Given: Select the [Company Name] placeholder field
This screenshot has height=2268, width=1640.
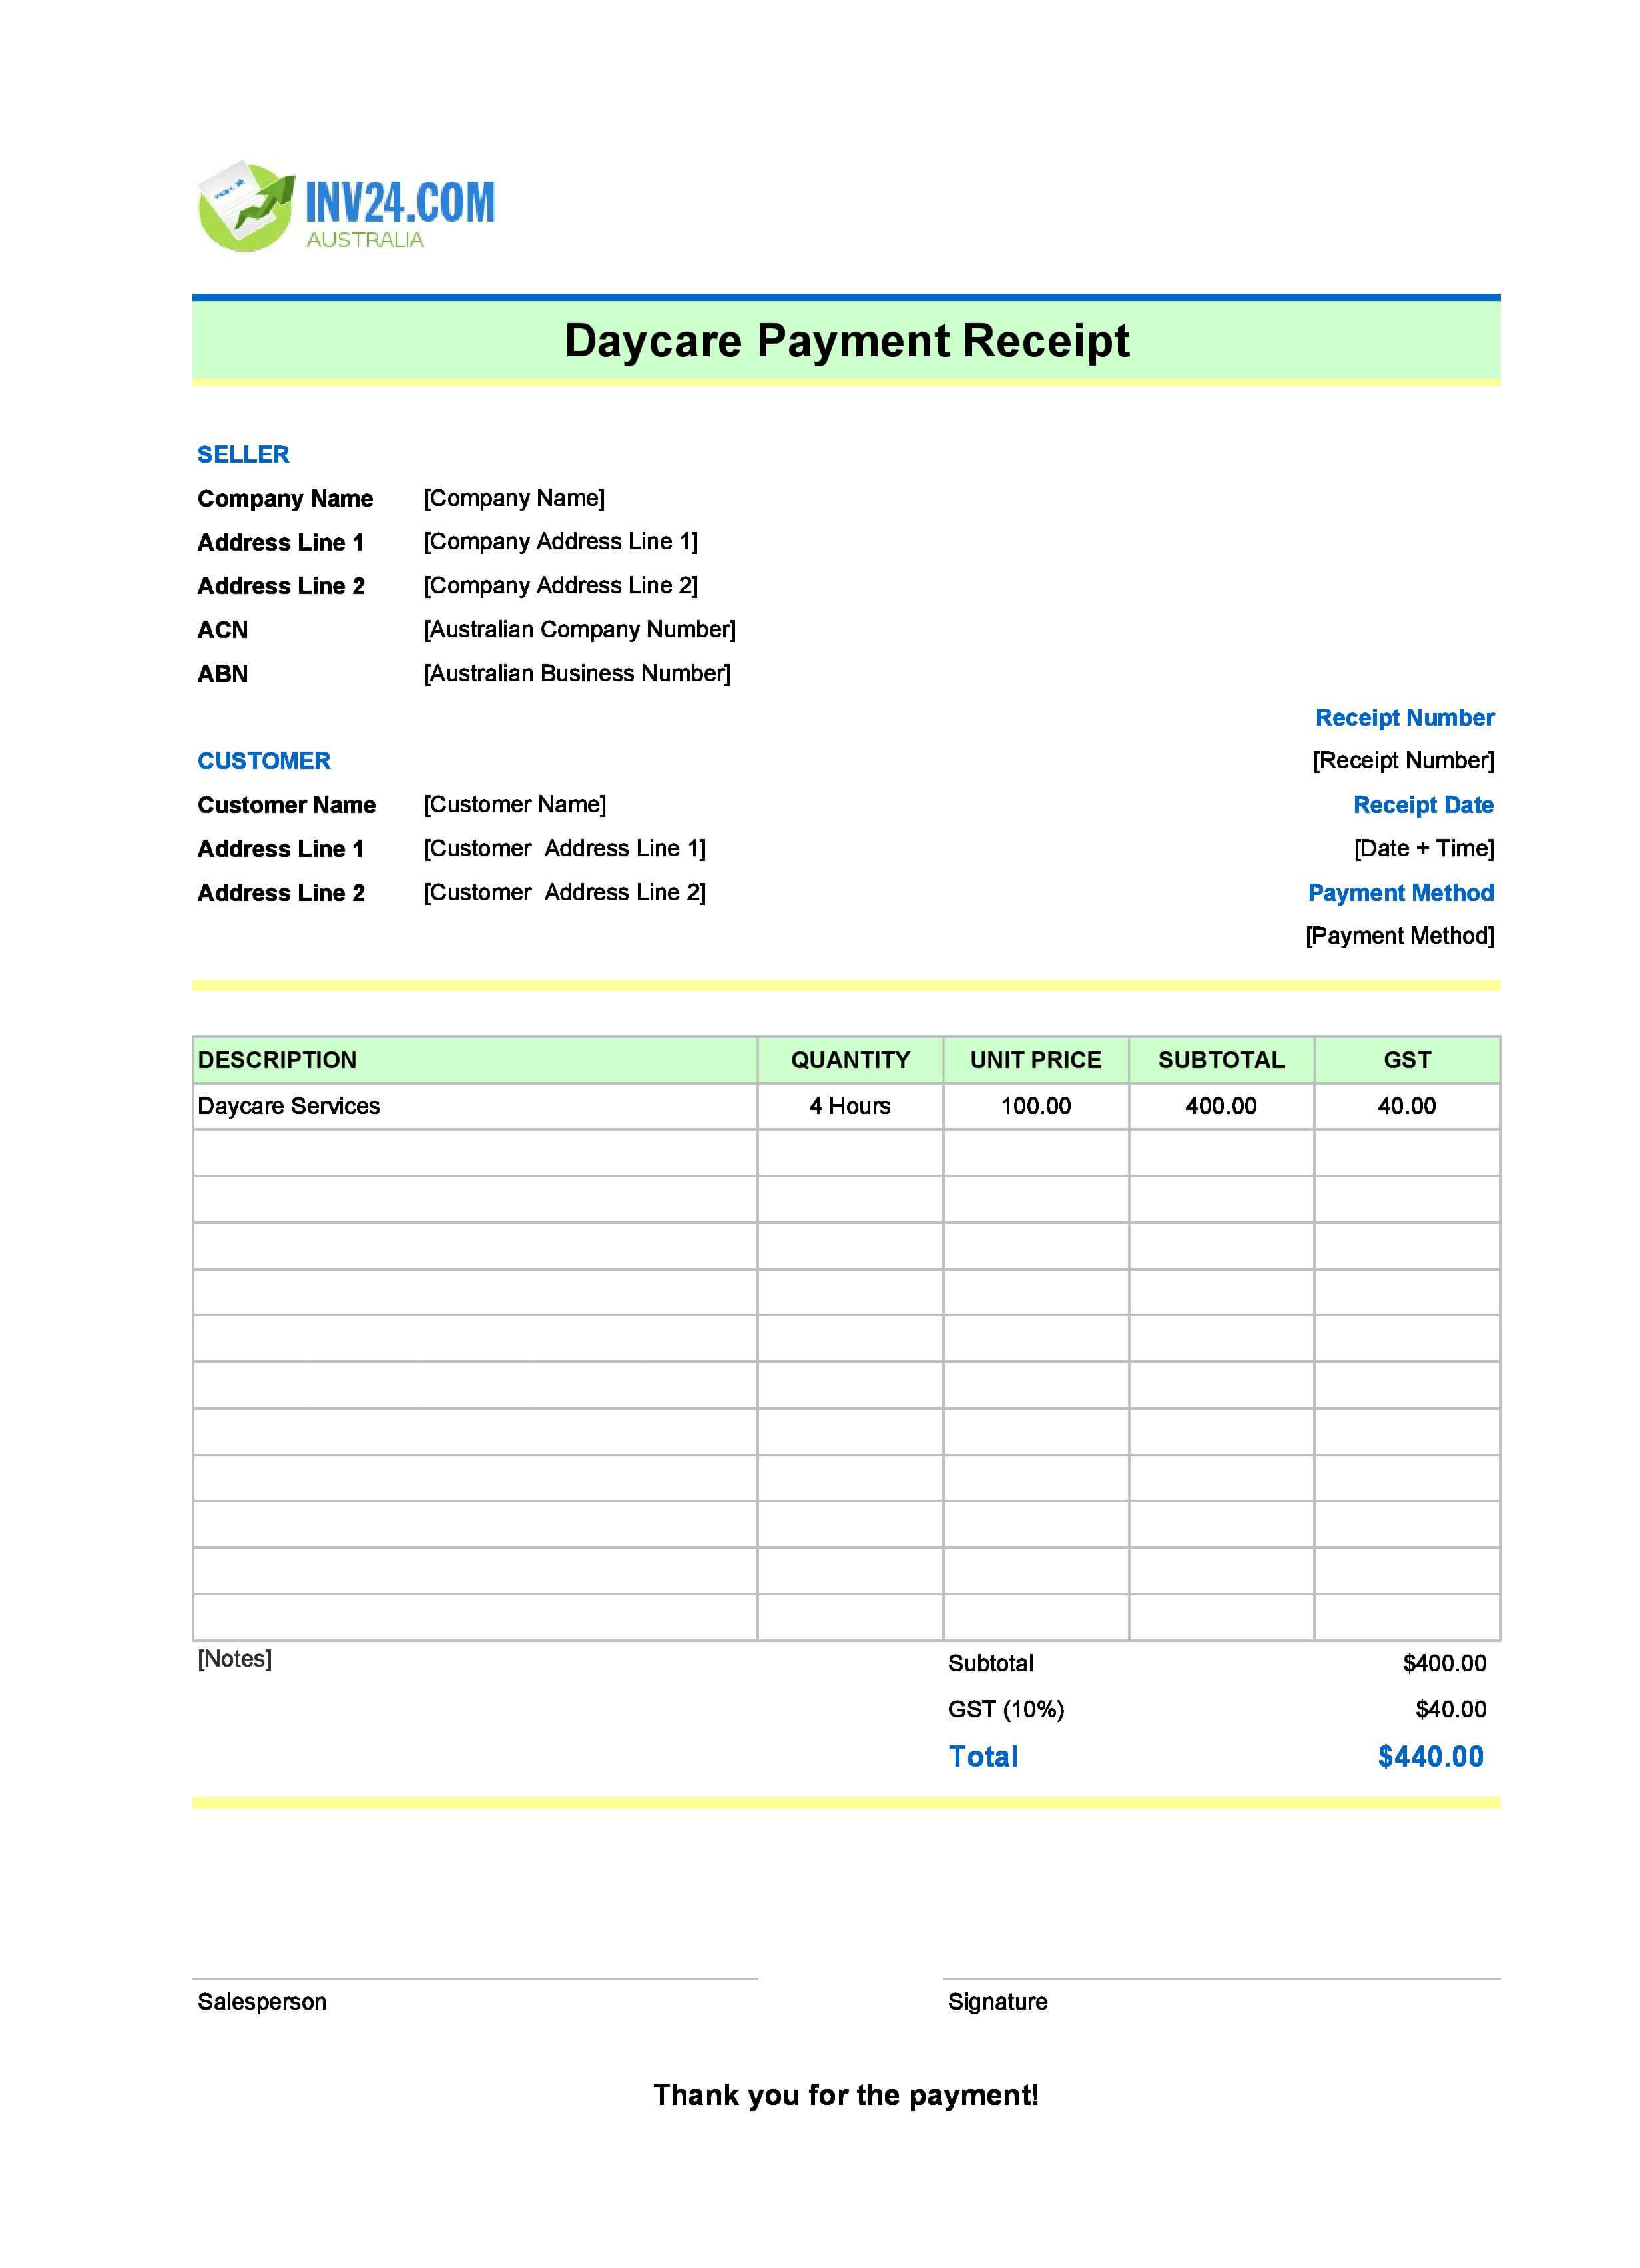Looking at the screenshot, I should (x=514, y=498).
